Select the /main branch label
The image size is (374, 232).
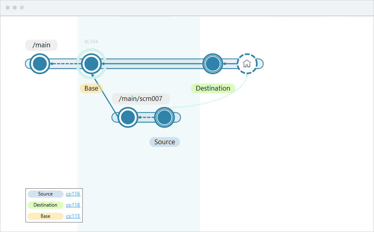pyautogui.click(x=41, y=45)
